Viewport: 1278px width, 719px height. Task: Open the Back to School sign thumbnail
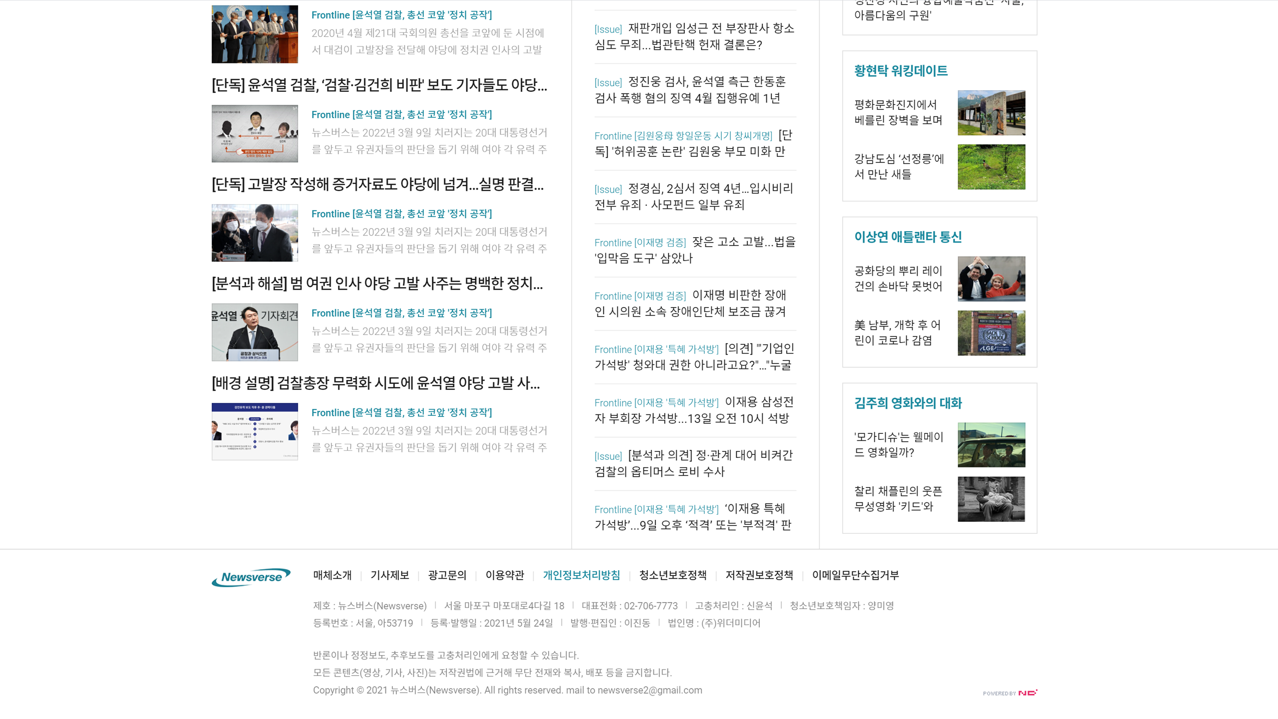click(991, 333)
